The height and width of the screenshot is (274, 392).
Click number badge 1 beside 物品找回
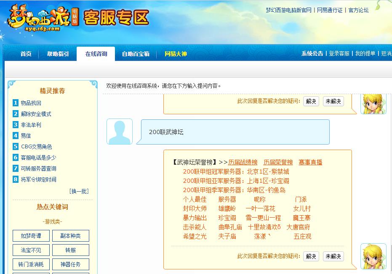pos(16,103)
